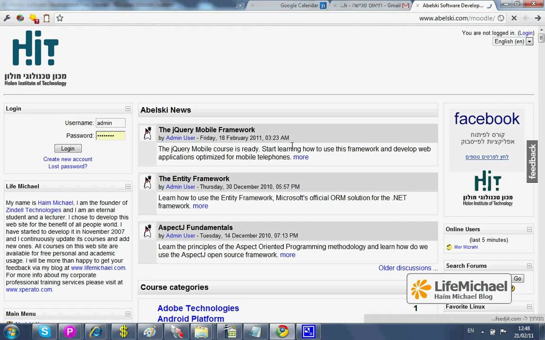Click the colorful globe extension icon

[20, 18]
